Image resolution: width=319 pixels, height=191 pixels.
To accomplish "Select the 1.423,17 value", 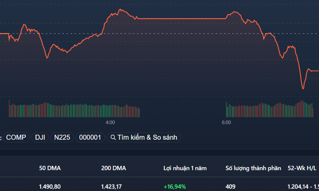I will click(111, 186).
